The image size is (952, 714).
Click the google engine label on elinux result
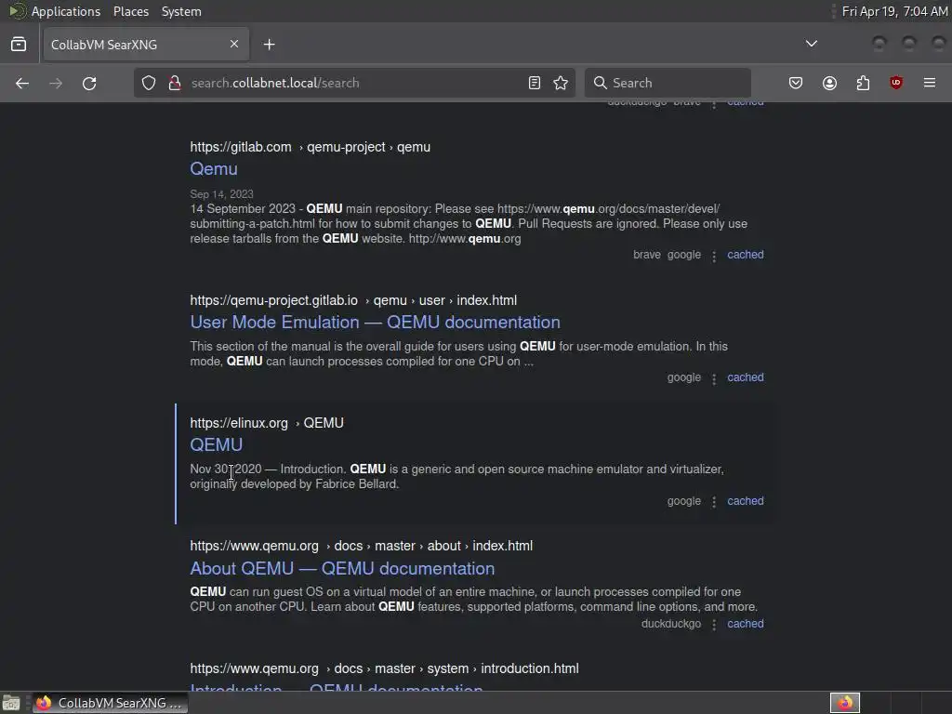tap(683, 501)
